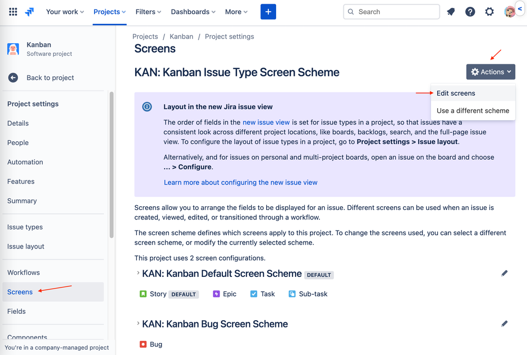Click the Jira logo icon
This screenshot has height=355, width=527.
(x=30, y=12)
